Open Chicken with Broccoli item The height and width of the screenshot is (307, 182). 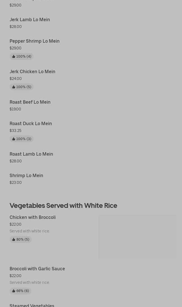pyautogui.click(x=32, y=217)
